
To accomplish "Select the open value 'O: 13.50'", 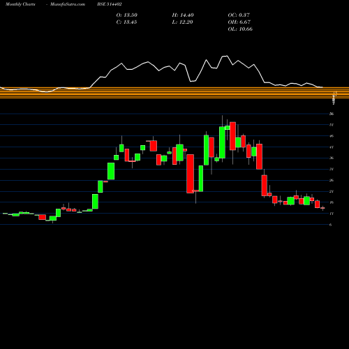I will click(x=127, y=15).
